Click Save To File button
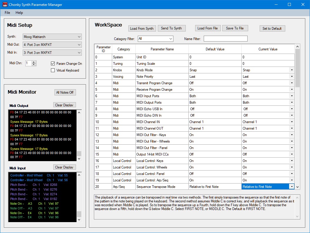Image resolution: width=310 pixels, height=233 pixels. 235,28
